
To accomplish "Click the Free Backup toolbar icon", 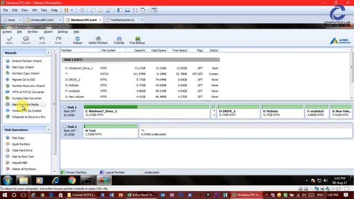I will pos(137,40).
